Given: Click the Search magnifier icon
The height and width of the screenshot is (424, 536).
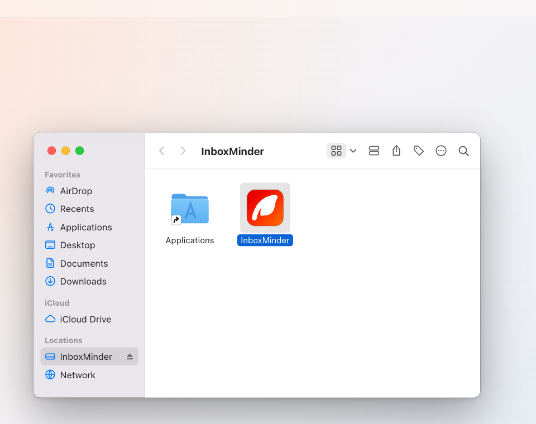Looking at the screenshot, I should 463,151.
